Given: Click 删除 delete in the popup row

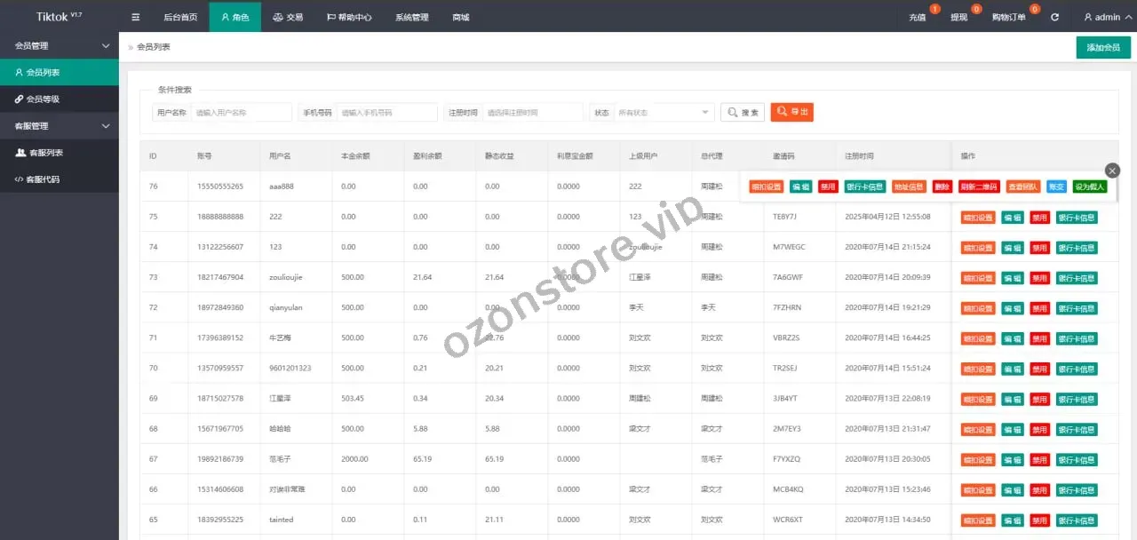Looking at the screenshot, I should coord(942,187).
